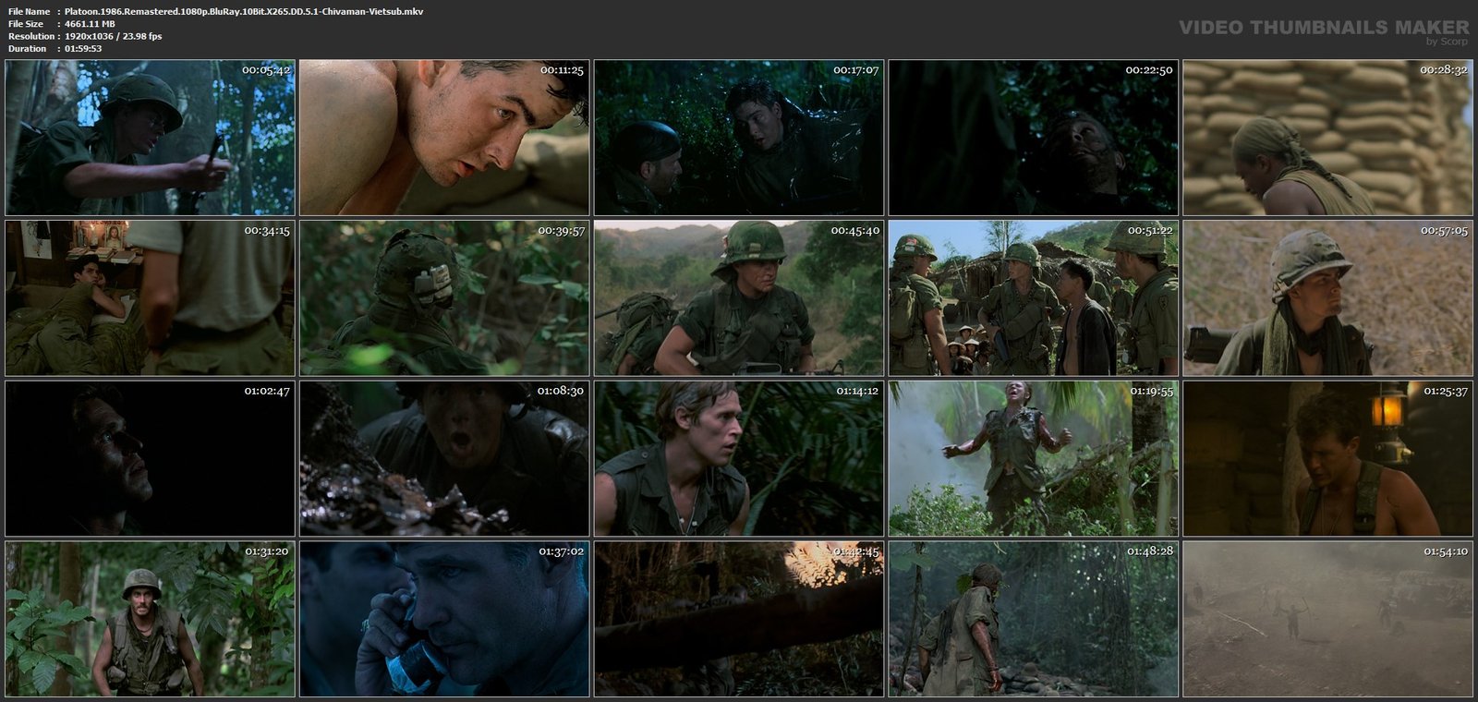Click the resolution value 1920x1036 / 23.98 fps

[113, 36]
